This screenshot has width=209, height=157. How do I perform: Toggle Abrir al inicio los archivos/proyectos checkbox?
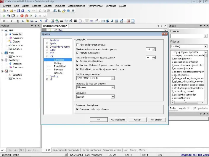point(77,69)
